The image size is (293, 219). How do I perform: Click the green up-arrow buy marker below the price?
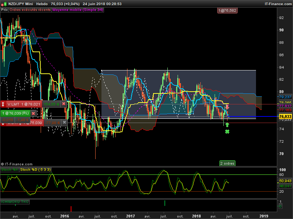click(x=227, y=124)
